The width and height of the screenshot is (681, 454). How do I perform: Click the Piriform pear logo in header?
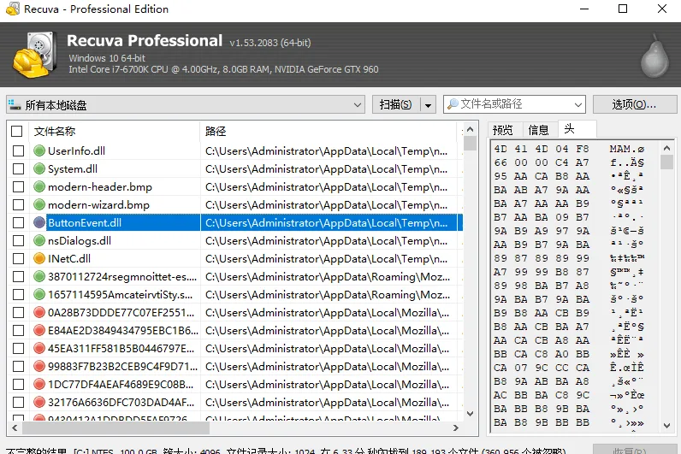coord(654,55)
